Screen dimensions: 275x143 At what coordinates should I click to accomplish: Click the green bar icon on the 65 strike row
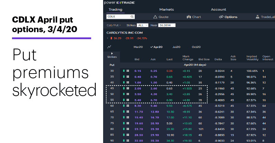[124, 112]
